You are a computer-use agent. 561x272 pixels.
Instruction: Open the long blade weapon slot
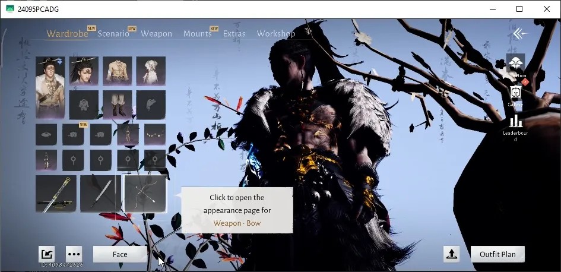tap(100, 194)
